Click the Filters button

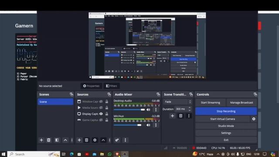click(112, 86)
